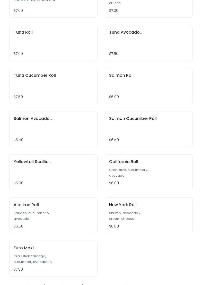Click the $6.00 price under Salmon Roll

coord(114,97)
